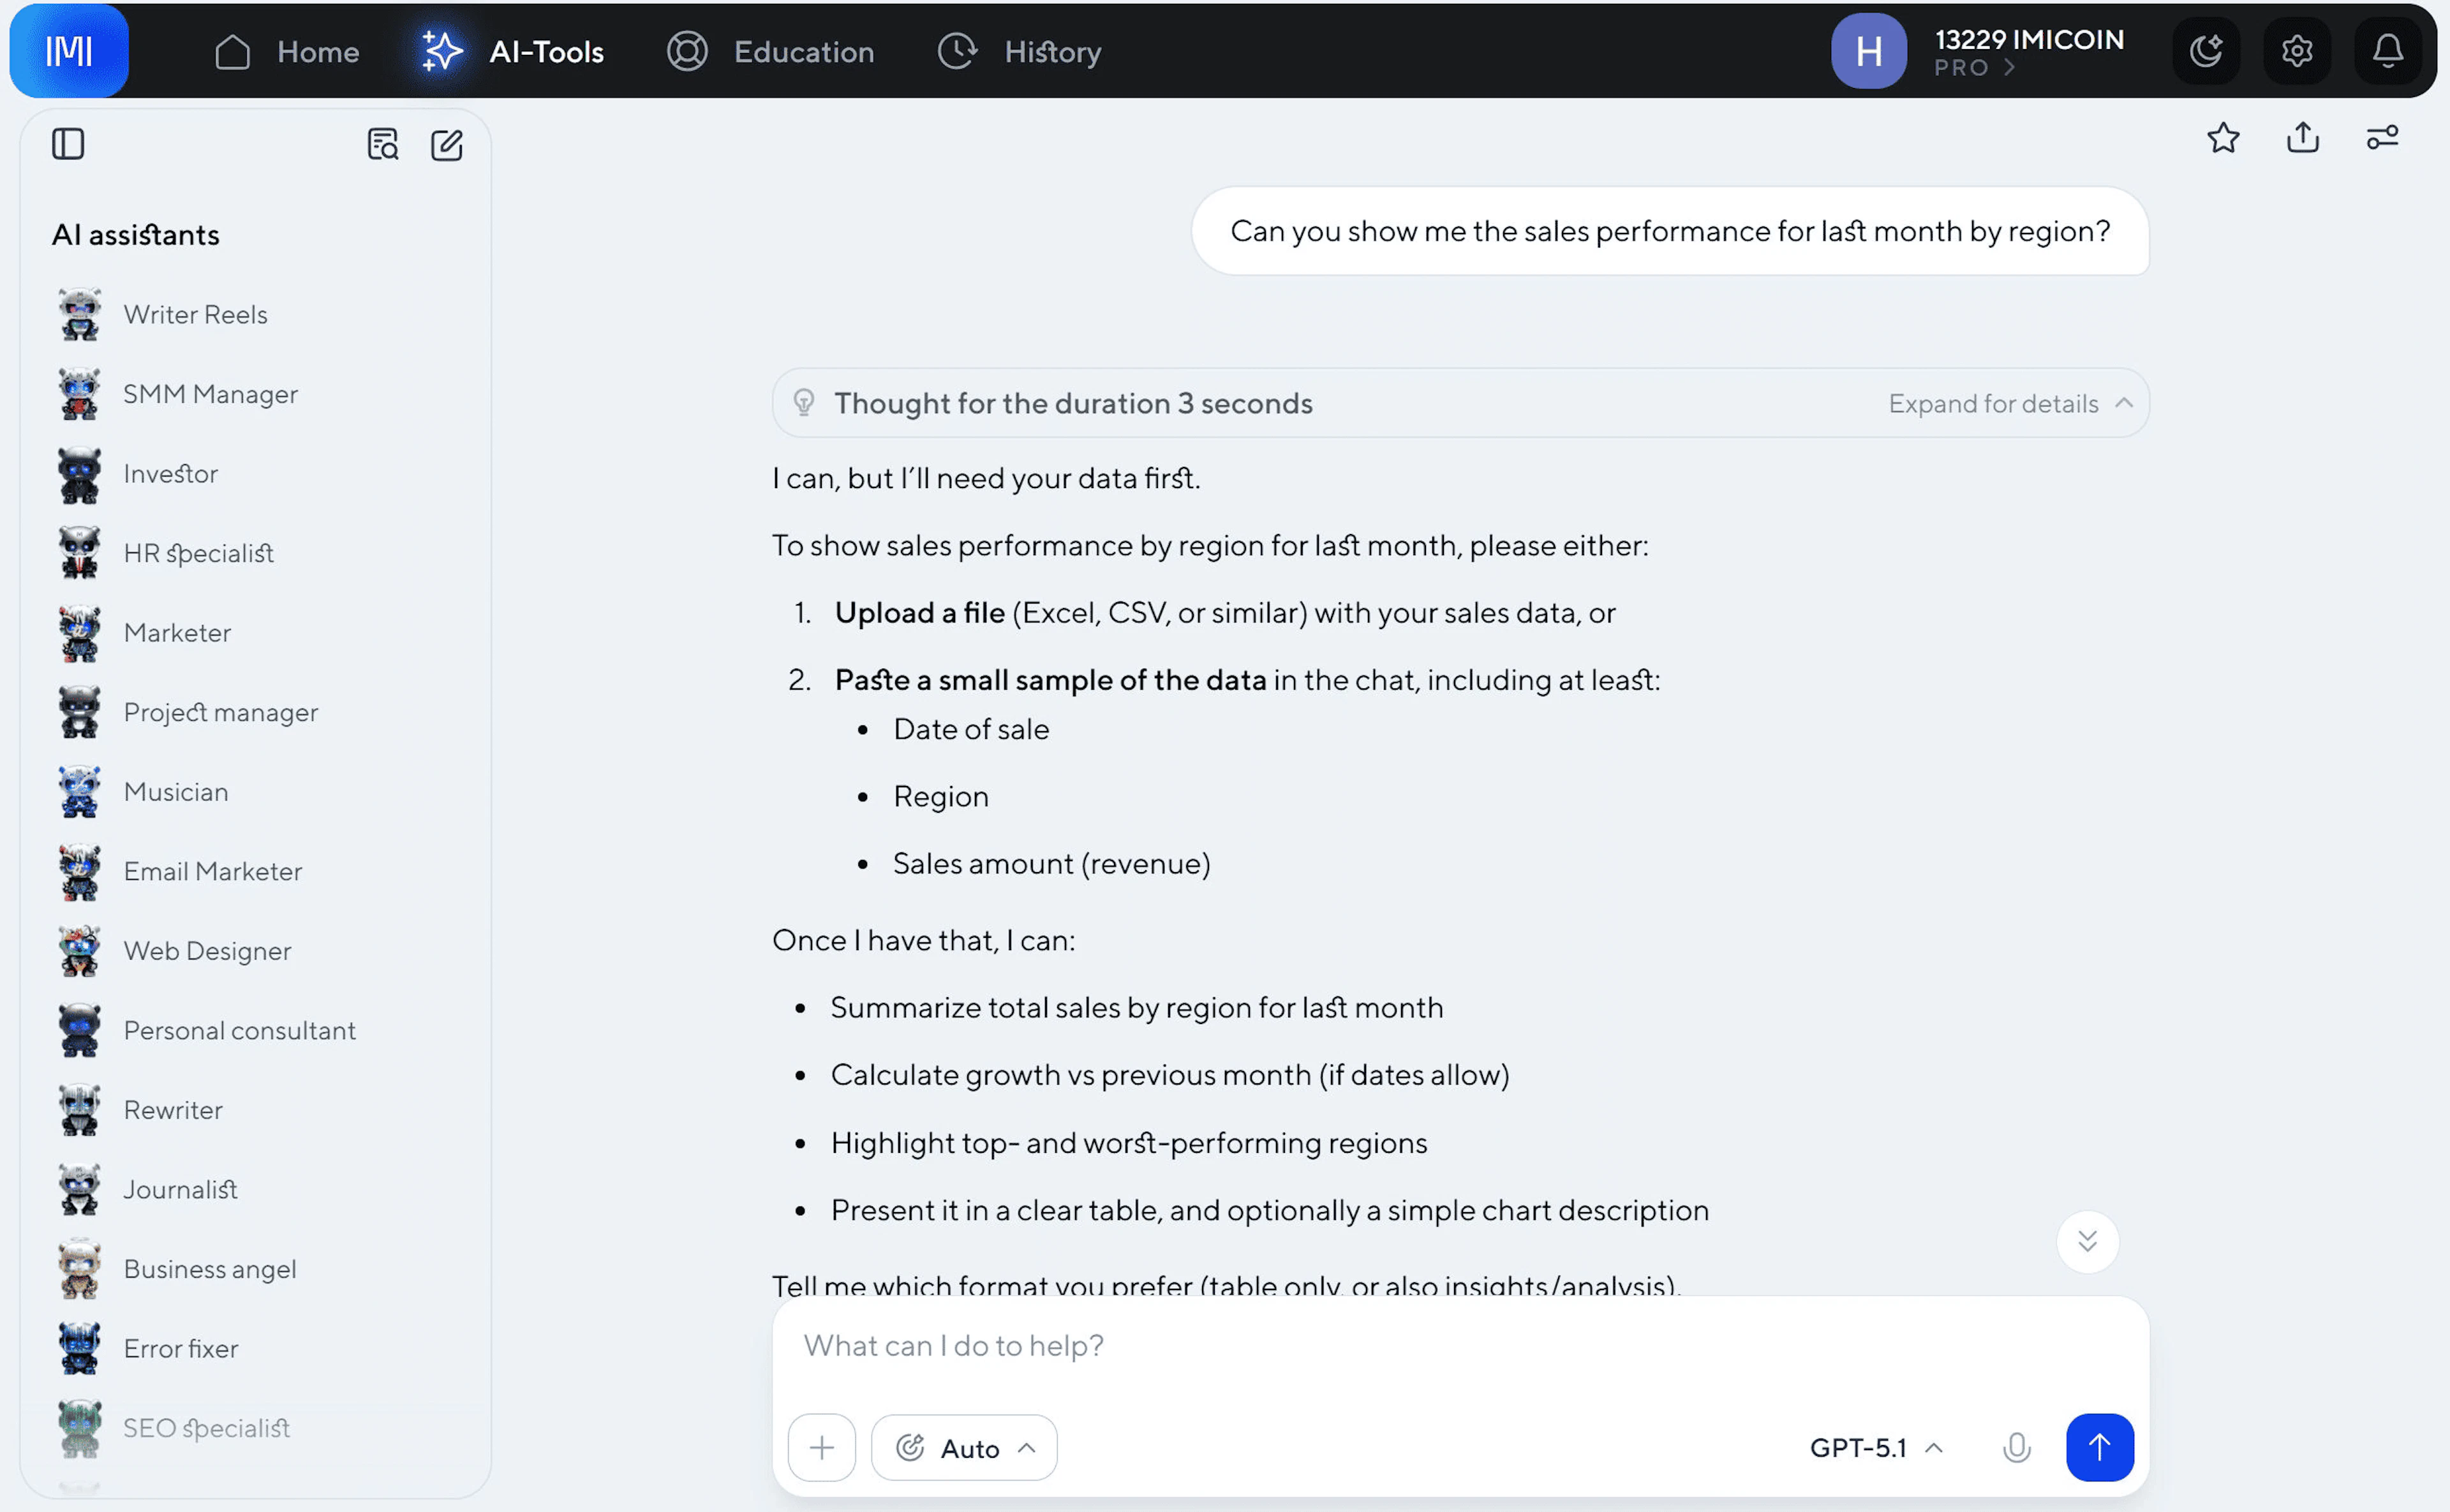This screenshot has height=1512, width=2450.
Task: Toggle dark mode moon icon
Action: pos(2205,50)
